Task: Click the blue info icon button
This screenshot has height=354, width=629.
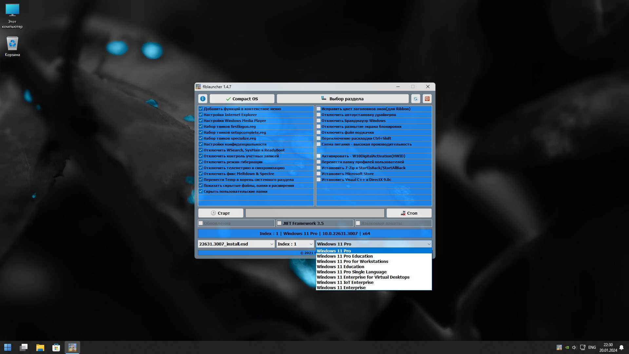Action: (202, 99)
